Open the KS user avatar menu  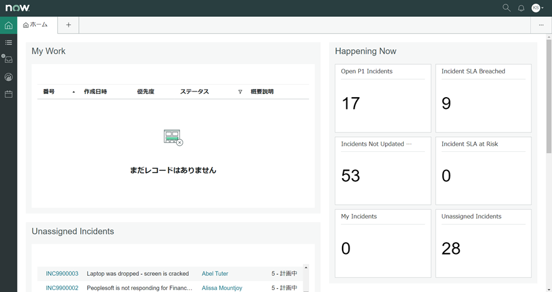[x=537, y=7]
